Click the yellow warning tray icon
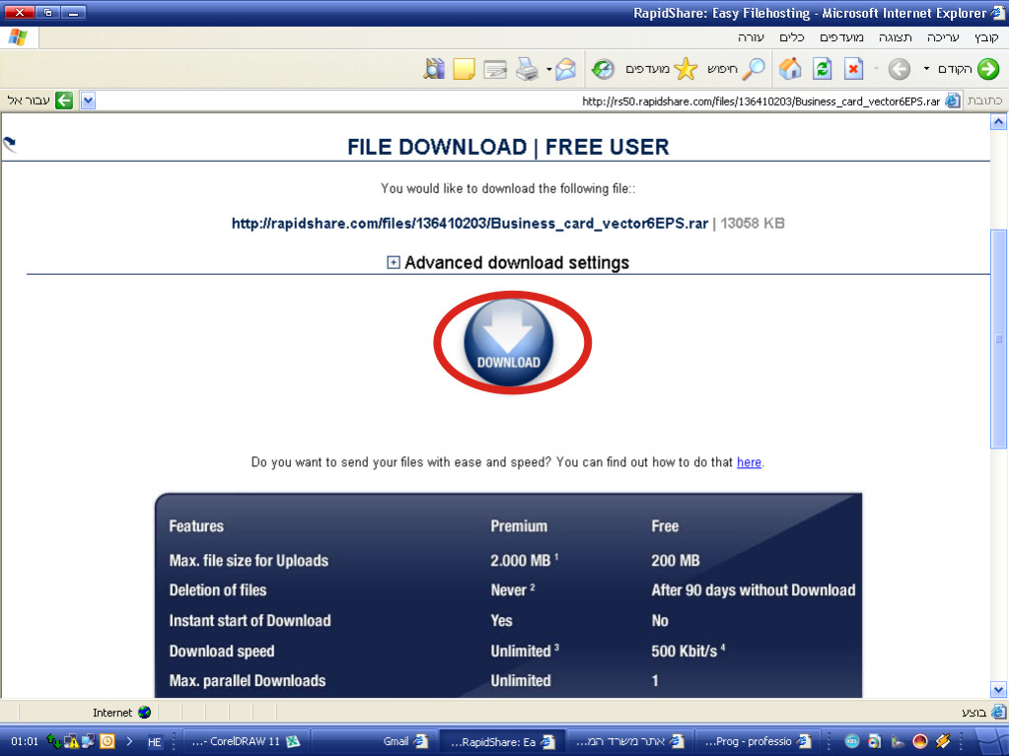Image resolution: width=1009 pixels, height=756 pixels. coord(71,741)
